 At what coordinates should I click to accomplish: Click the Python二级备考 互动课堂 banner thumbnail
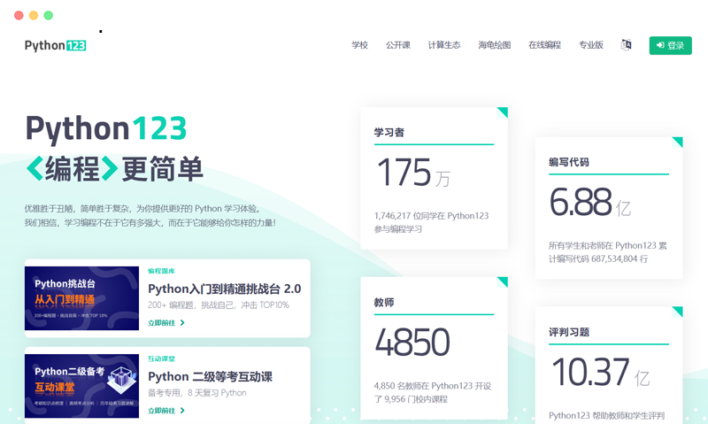click(x=81, y=386)
